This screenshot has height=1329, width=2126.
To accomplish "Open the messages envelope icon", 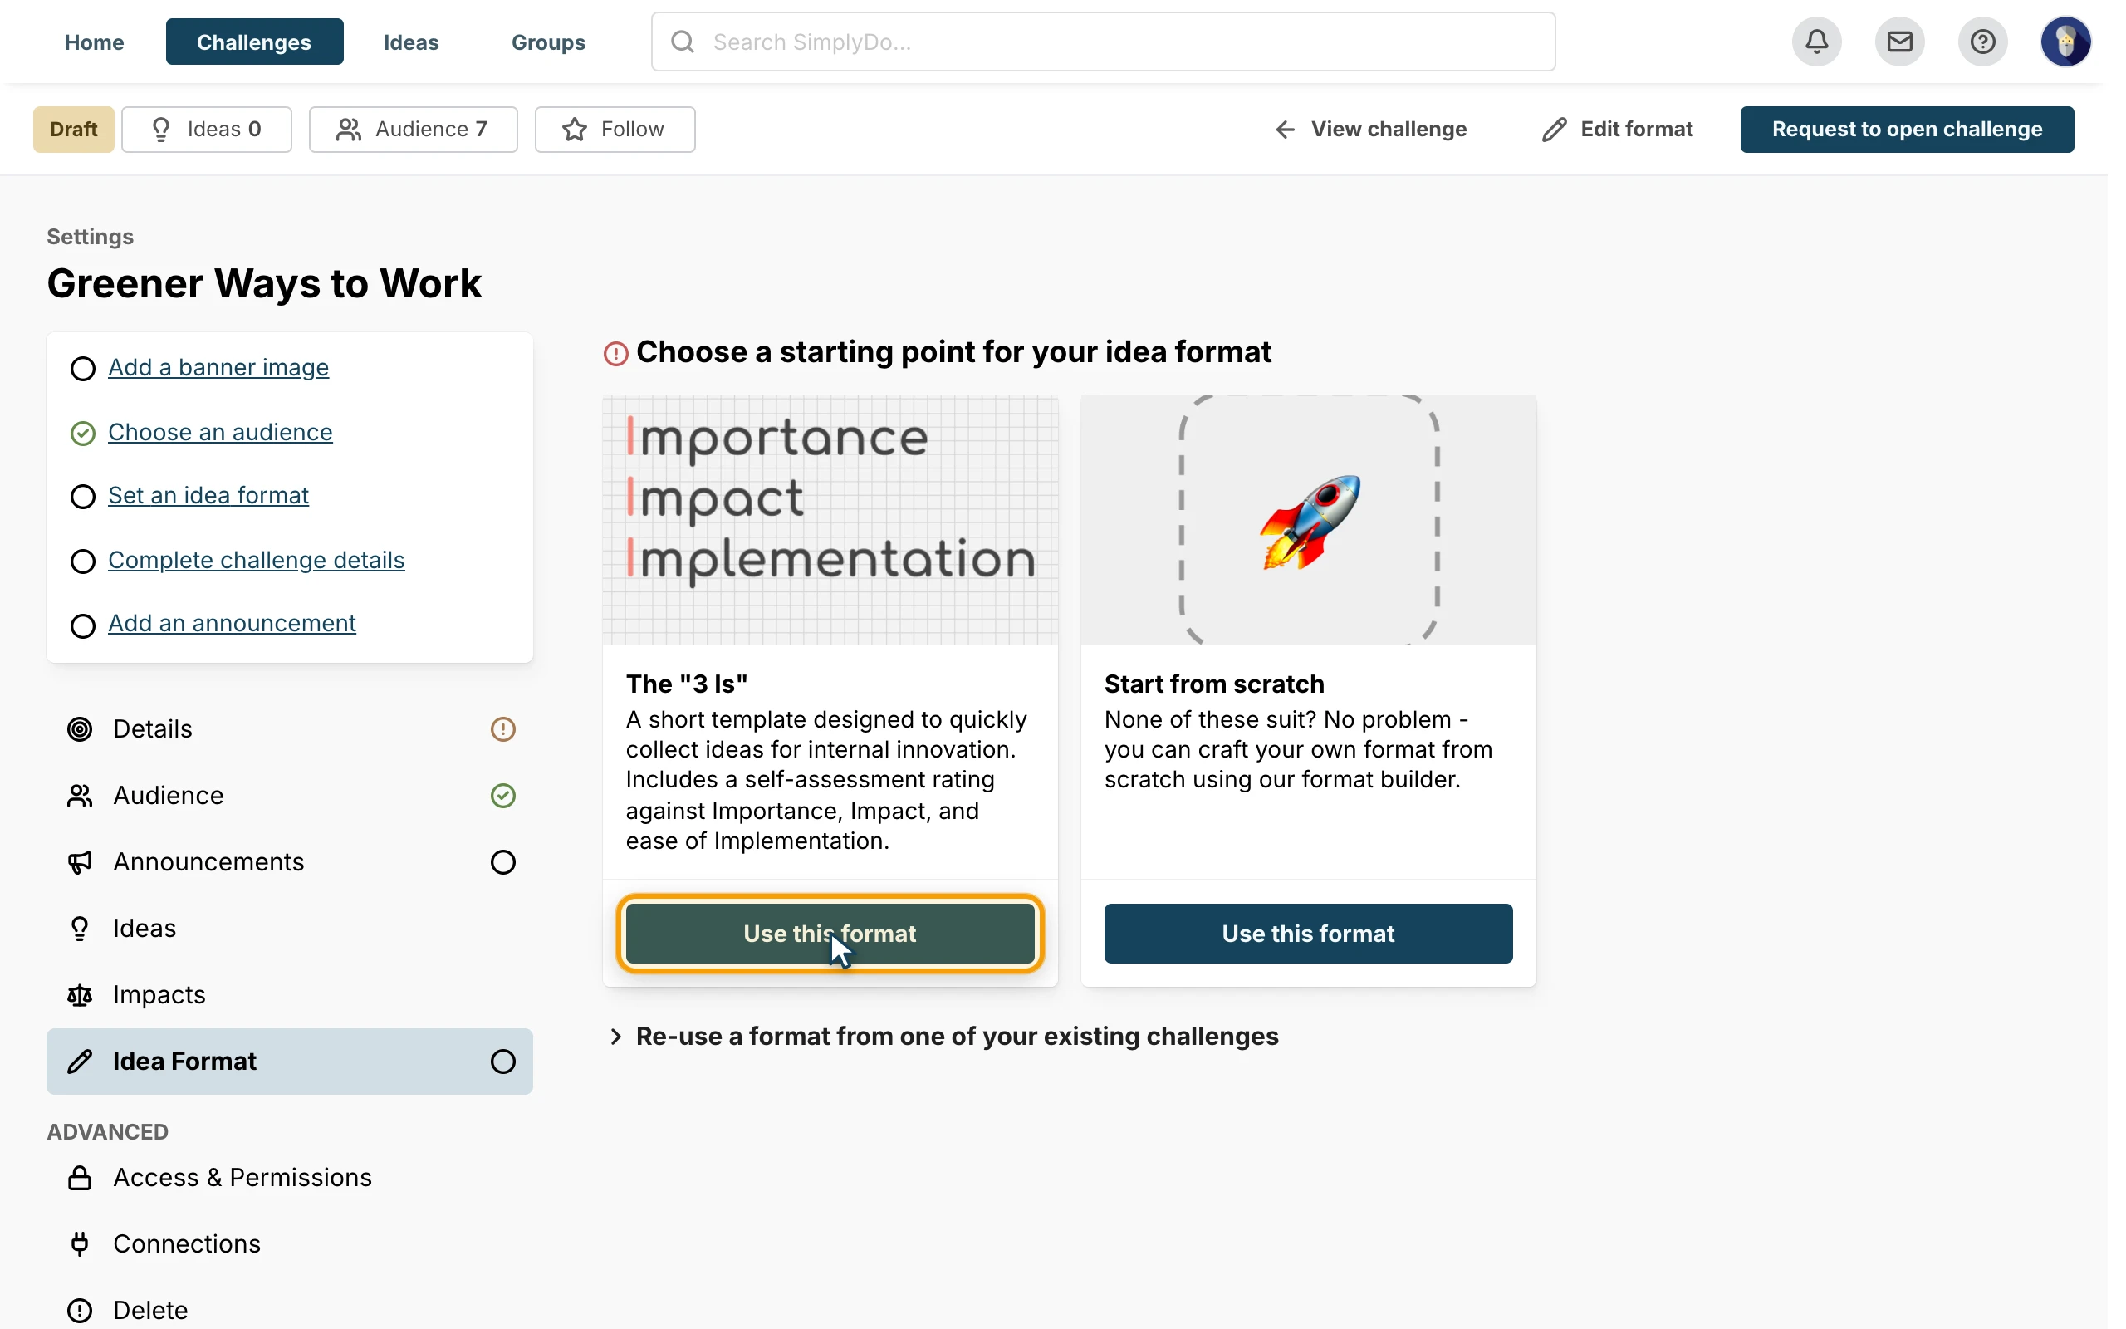I will pyautogui.click(x=1898, y=42).
